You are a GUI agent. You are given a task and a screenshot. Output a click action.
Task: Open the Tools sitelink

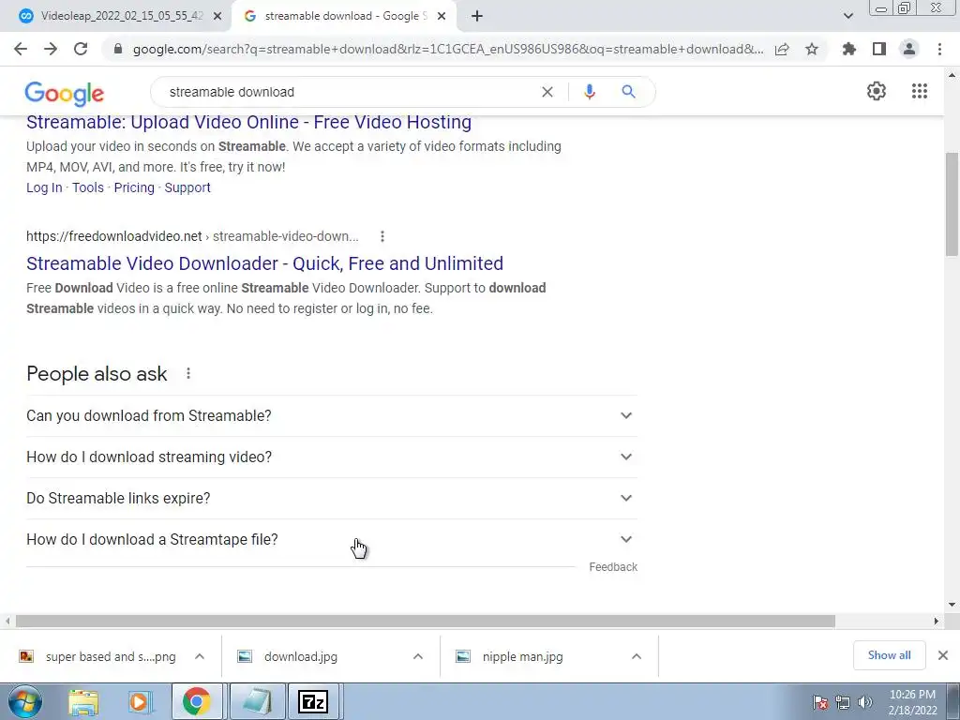[87, 187]
